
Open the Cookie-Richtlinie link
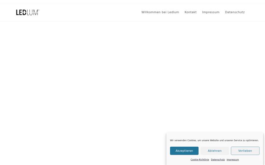pos(200,159)
